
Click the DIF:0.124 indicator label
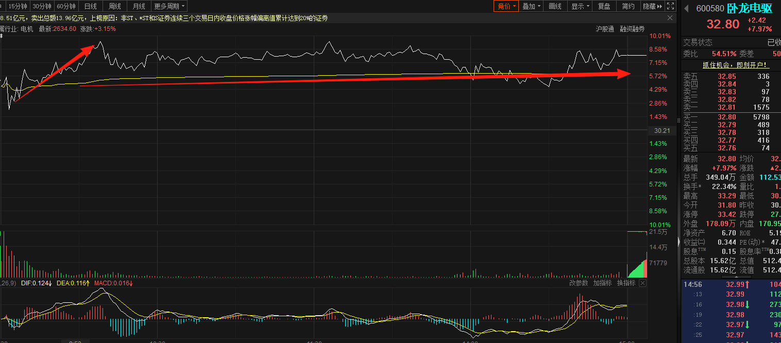pyautogui.click(x=37, y=283)
